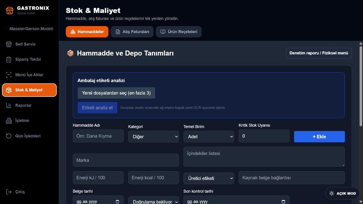Open Self Servis via its storefront icon

coord(9,44)
